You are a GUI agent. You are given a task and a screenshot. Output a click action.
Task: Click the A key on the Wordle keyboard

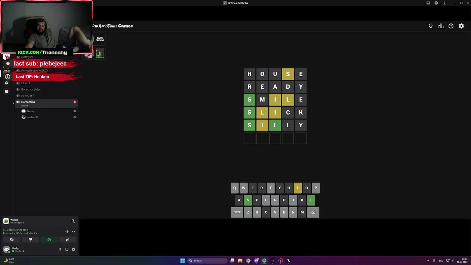tap(239, 200)
